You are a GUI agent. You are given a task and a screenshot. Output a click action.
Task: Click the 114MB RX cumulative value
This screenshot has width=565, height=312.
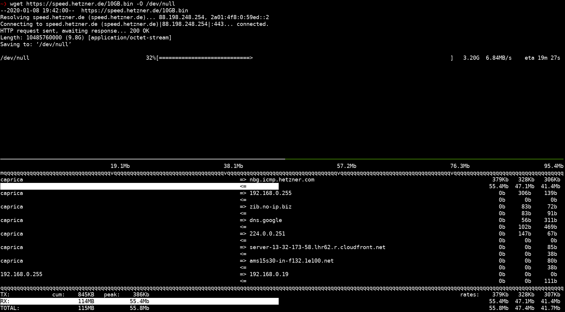[86, 301]
